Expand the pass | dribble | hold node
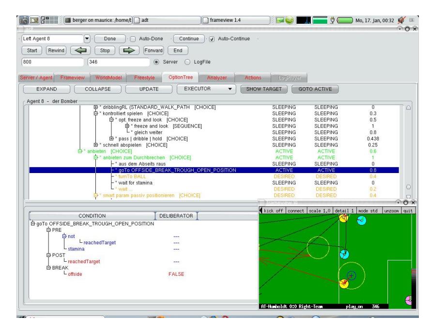The height and width of the screenshot is (332, 431). coord(111,139)
